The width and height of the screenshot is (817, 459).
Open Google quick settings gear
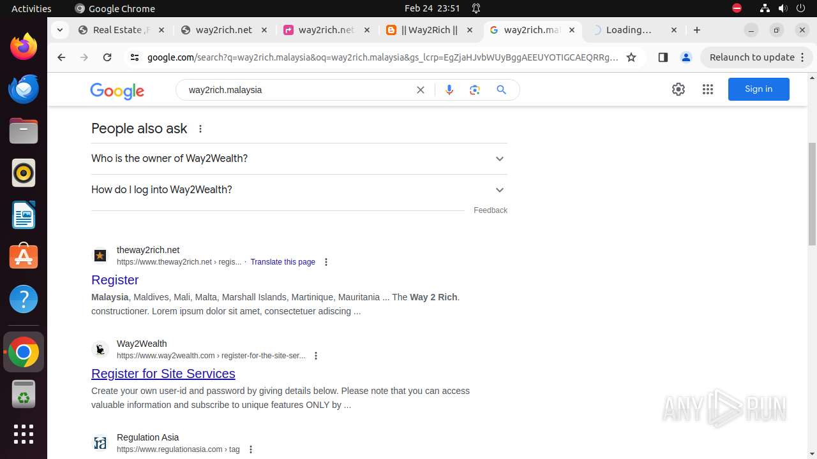(678, 89)
